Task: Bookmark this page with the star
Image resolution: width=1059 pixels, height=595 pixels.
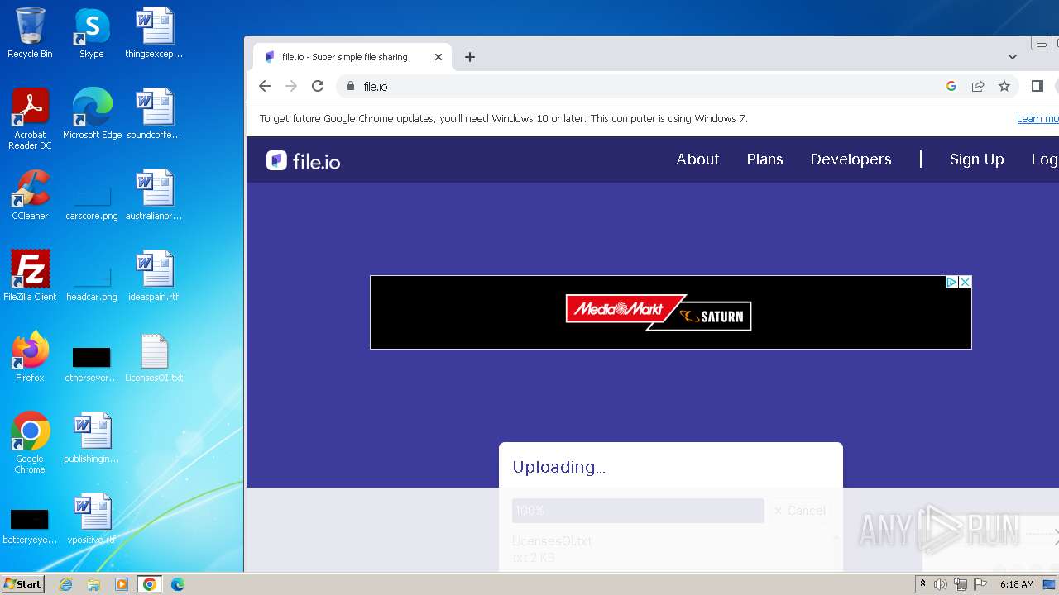Action: tap(1004, 86)
